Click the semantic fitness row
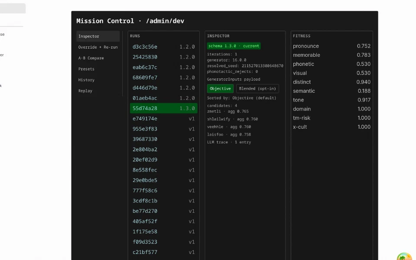The image size is (416, 260). (331, 91)
